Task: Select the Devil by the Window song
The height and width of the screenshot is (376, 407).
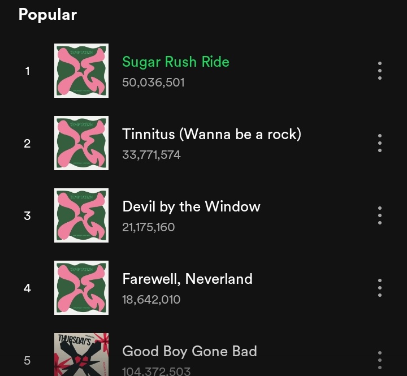Action: pyautogui.click(x=191, y=207)
